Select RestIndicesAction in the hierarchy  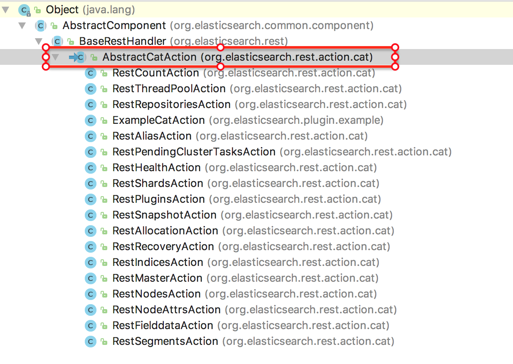(x=246, y=263)
